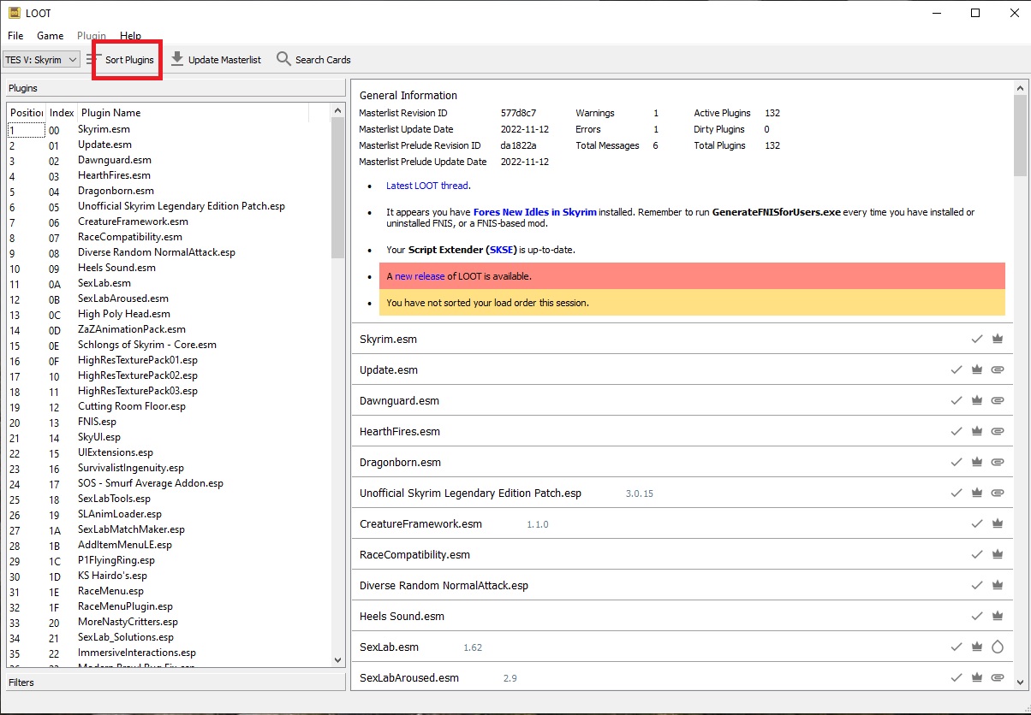Click the Plugins panel header
This screenshot has height=715, width=1031.
[175, 88]
